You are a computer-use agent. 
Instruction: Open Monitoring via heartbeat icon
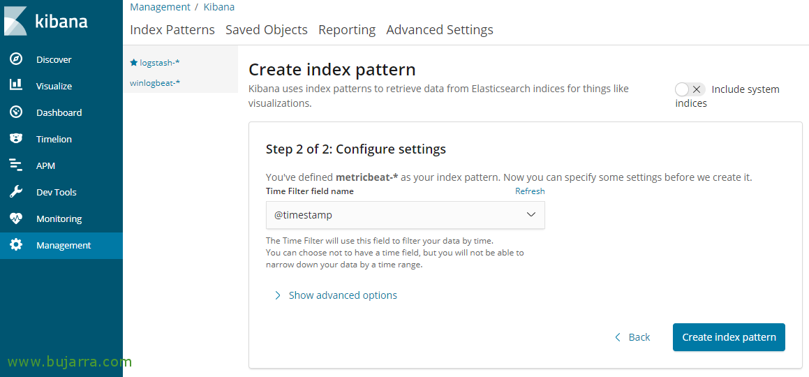click(16, 219)
